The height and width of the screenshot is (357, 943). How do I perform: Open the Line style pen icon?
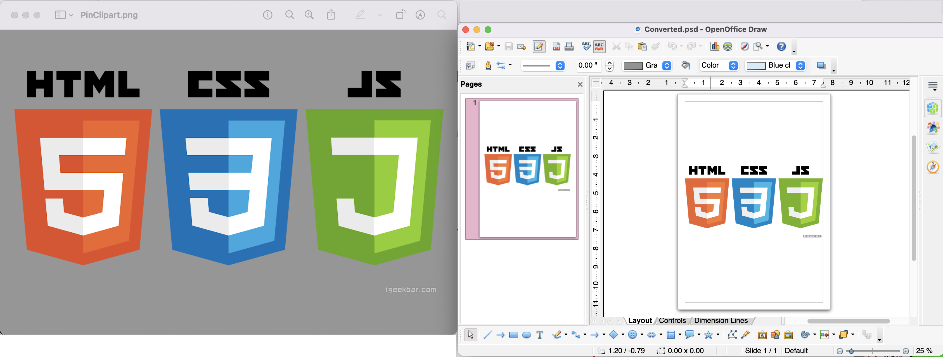(x=488, y=65)
